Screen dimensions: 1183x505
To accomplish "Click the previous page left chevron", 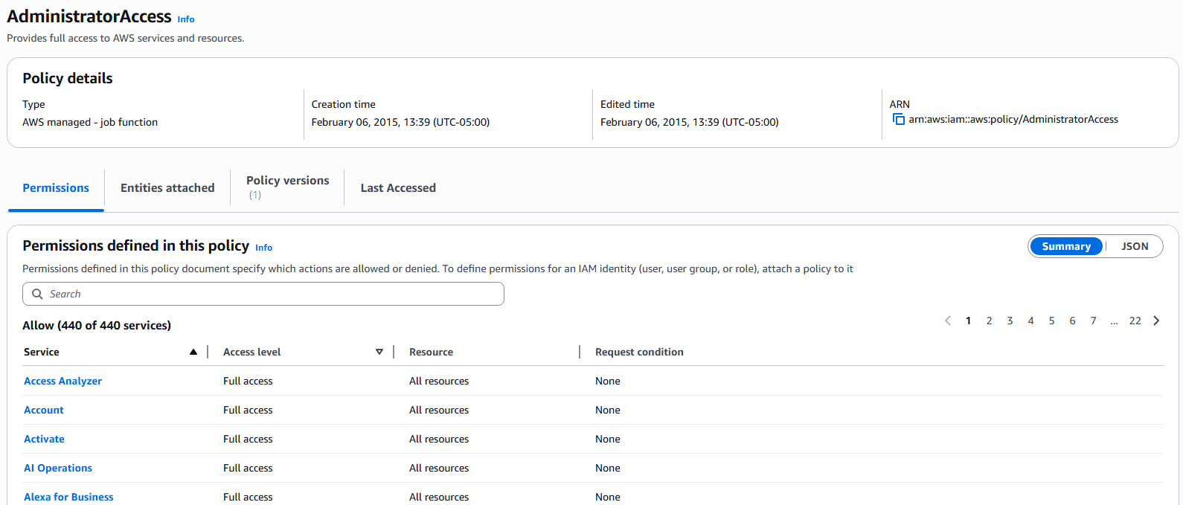I will tap(947, 321).
